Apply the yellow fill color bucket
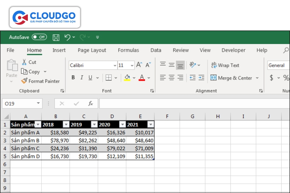This screenshot has height=193, width=290. point(127,78)
